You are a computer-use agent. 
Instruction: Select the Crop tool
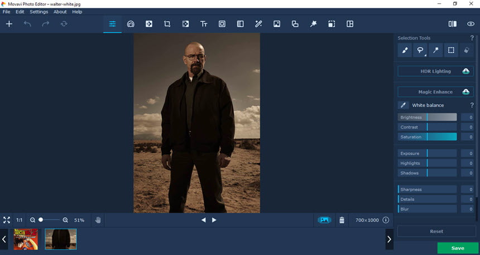click(167, 24)
